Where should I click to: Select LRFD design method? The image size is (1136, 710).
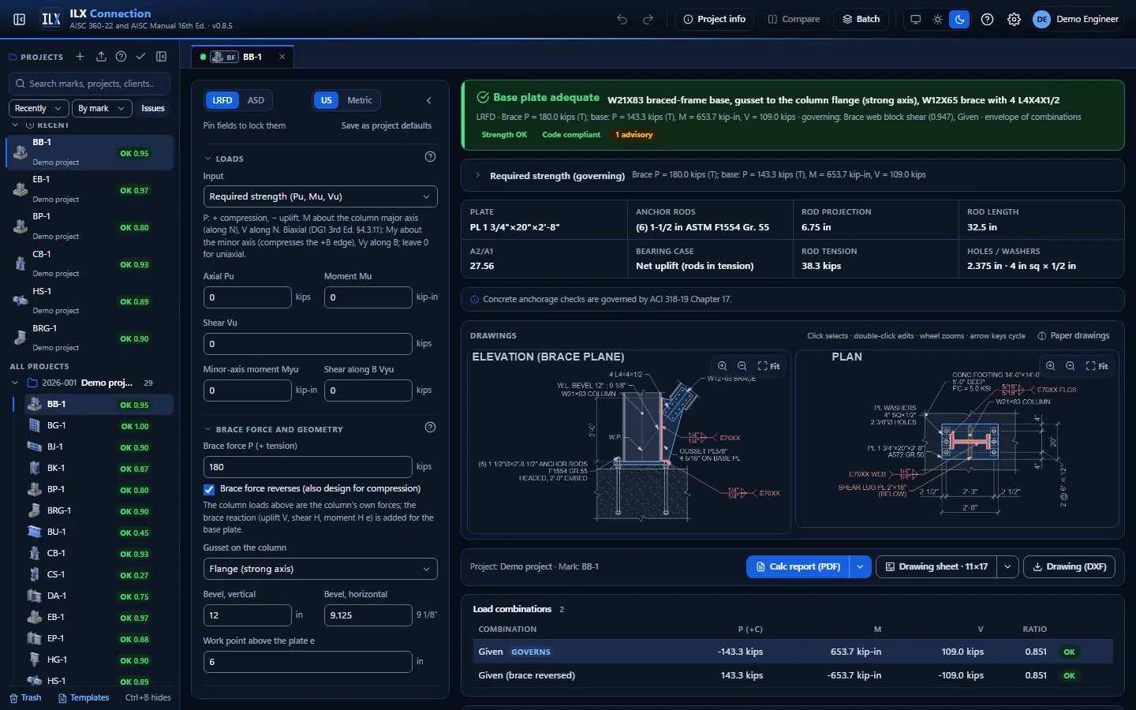coord(222,100)
